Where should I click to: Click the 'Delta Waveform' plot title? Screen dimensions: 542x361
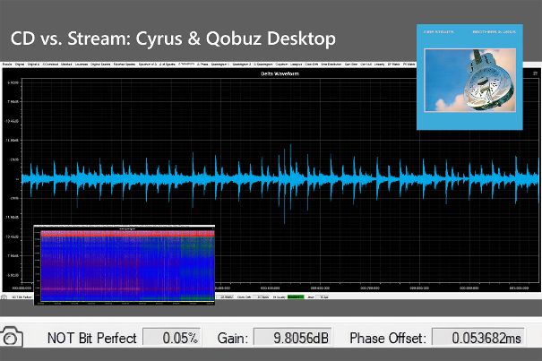click(280, 73)
